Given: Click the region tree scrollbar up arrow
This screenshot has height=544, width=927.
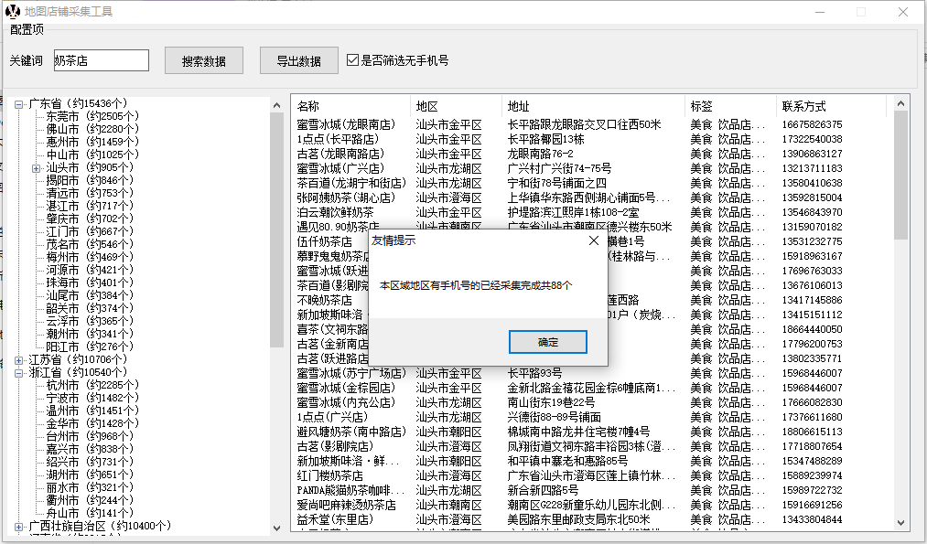Looking at the screenshot, I should pos(277,105).
